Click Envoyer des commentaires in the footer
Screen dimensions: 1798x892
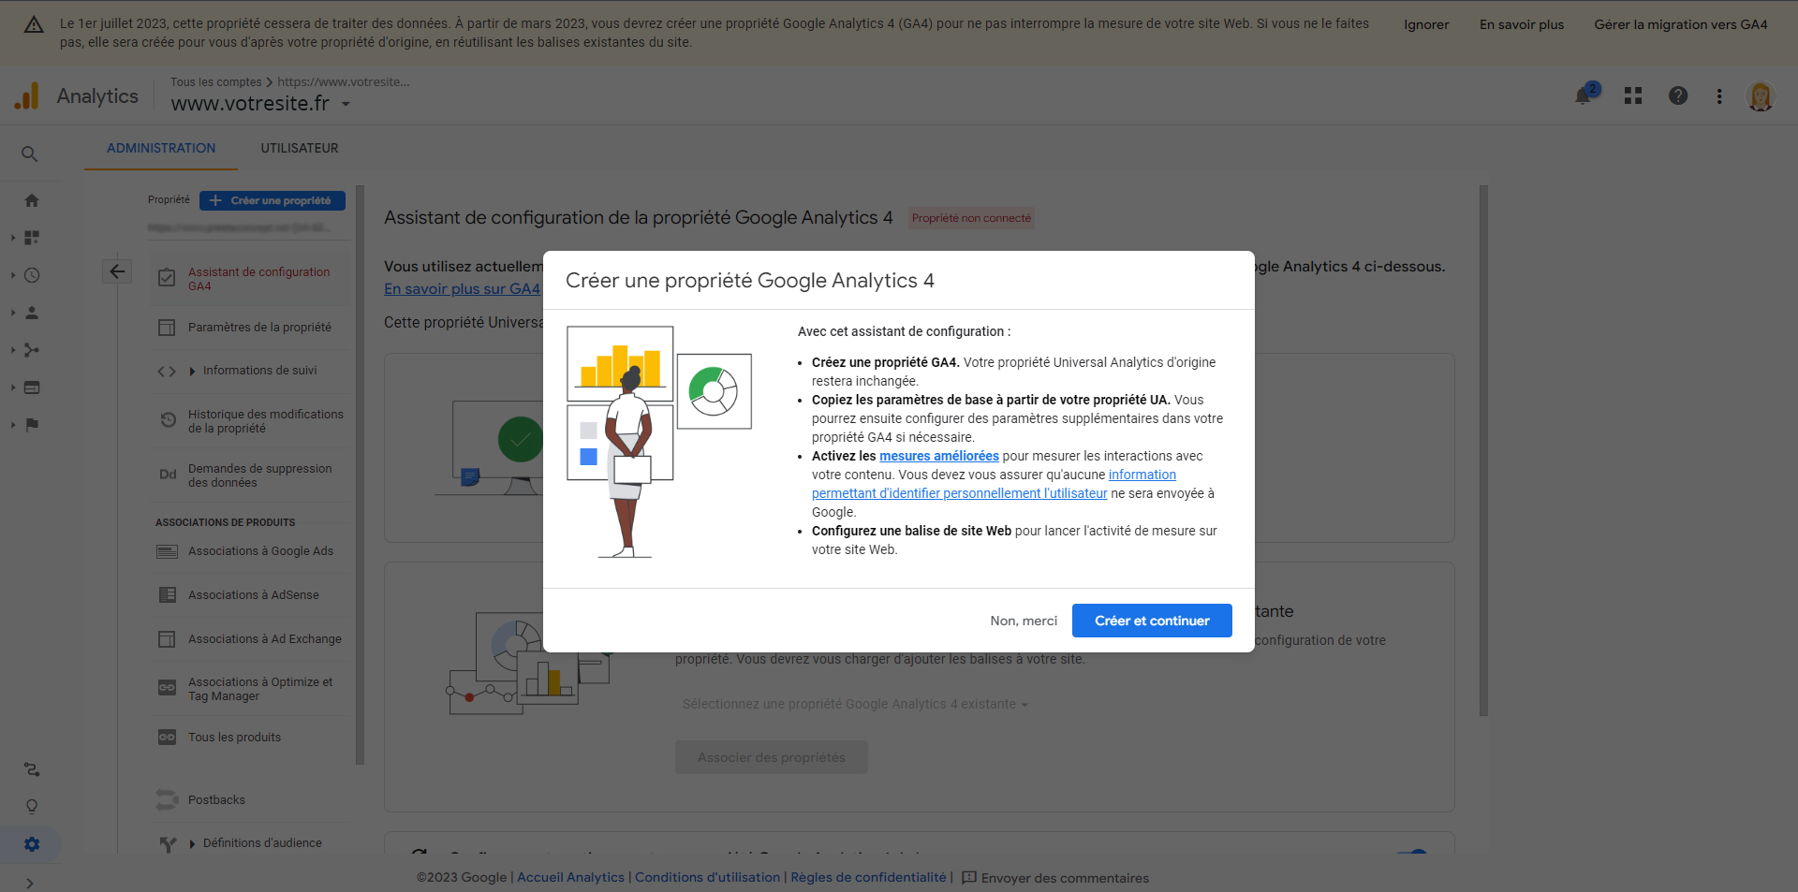1065,878
